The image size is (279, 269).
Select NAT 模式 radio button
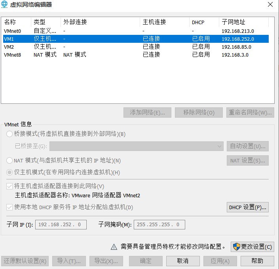pyautogui.click(x=9, y=160)
